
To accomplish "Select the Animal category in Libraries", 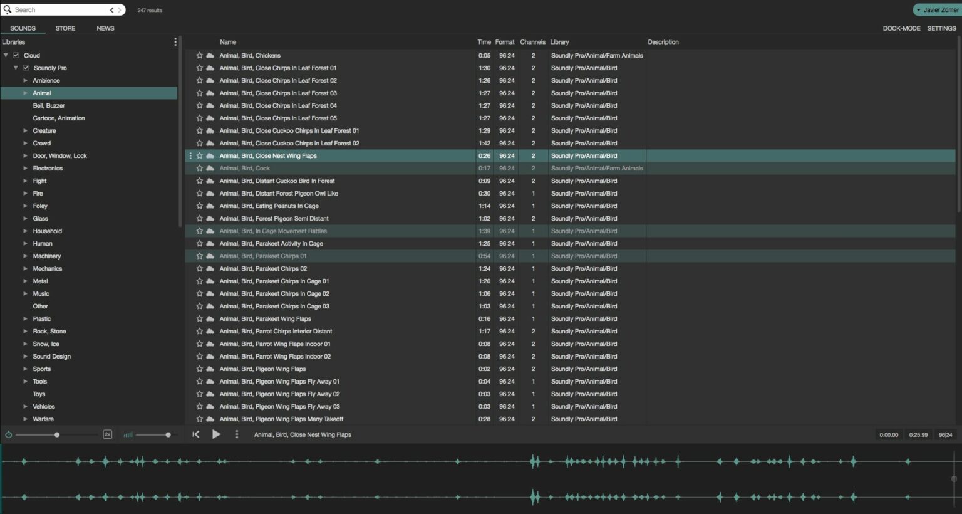I will [x=41, y=93].
